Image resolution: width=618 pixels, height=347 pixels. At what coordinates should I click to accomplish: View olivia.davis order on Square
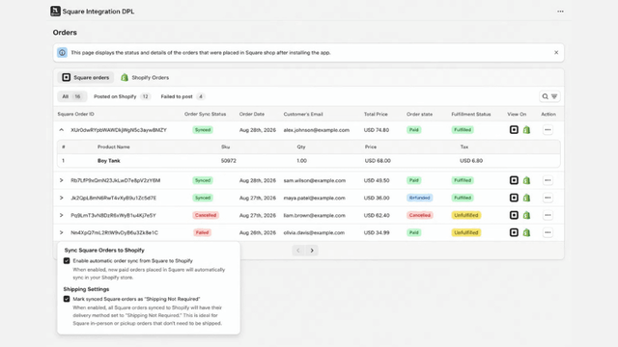coord(514,232)
